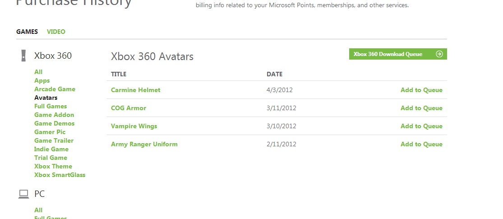Open the Army Ranger Uniform link
The height and width of the screenshot is (219, 503).
(144, 144)
